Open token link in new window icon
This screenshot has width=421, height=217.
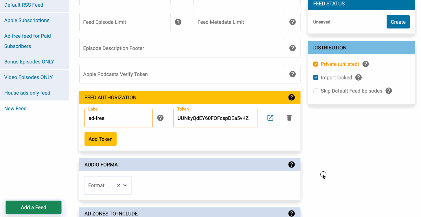pos(270,118)
